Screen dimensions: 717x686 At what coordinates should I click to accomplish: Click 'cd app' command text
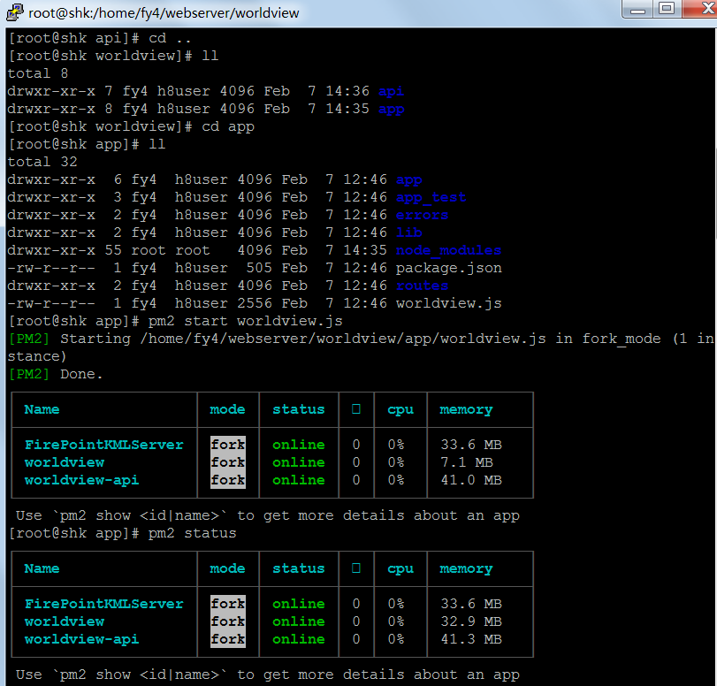pyautogui.click(x=228, y=126)
